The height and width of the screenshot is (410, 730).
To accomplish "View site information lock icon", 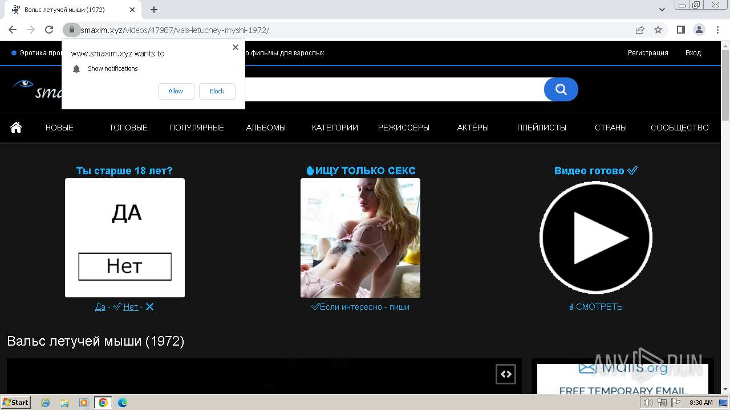I will click(x=71, y=30).
